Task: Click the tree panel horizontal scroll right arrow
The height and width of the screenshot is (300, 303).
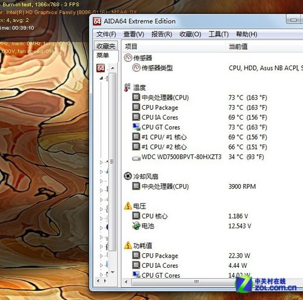Action: pyautogui.click(x=105, y=281)
